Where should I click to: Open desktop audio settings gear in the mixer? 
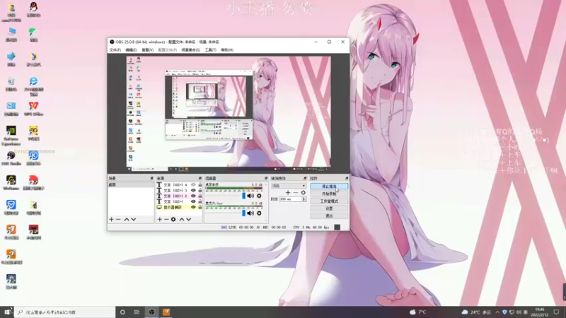pyautogui.click(x=259, y=196)
